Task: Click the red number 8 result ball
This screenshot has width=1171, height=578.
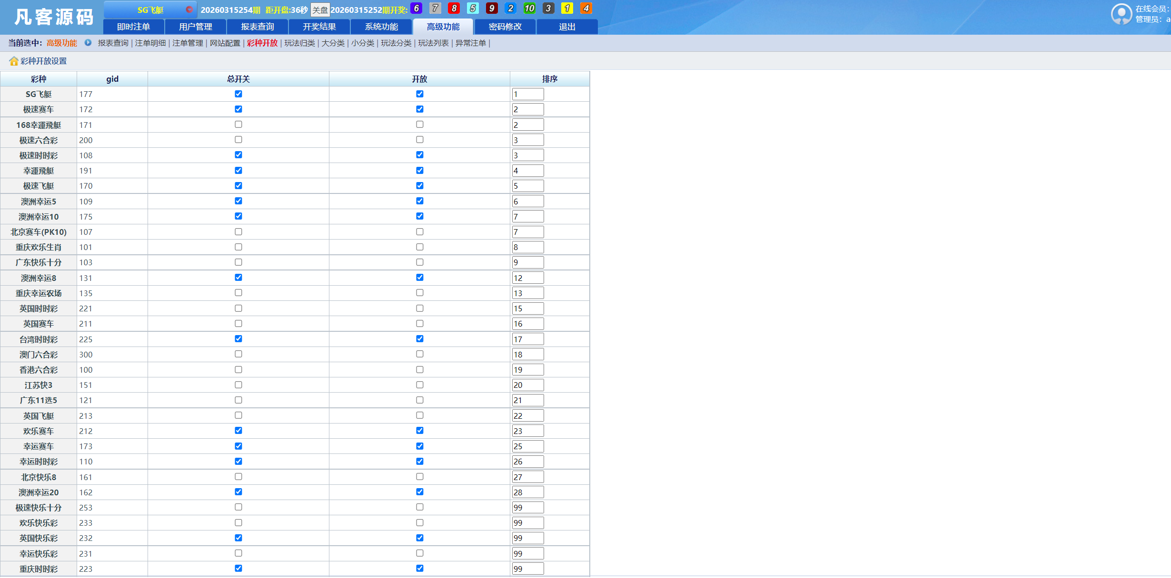Action: click(x=454, y=8)
